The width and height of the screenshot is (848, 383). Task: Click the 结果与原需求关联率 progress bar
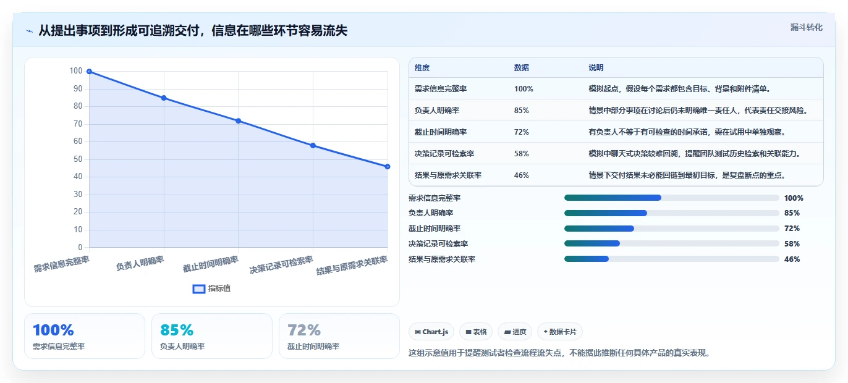[x=671, y=259]
